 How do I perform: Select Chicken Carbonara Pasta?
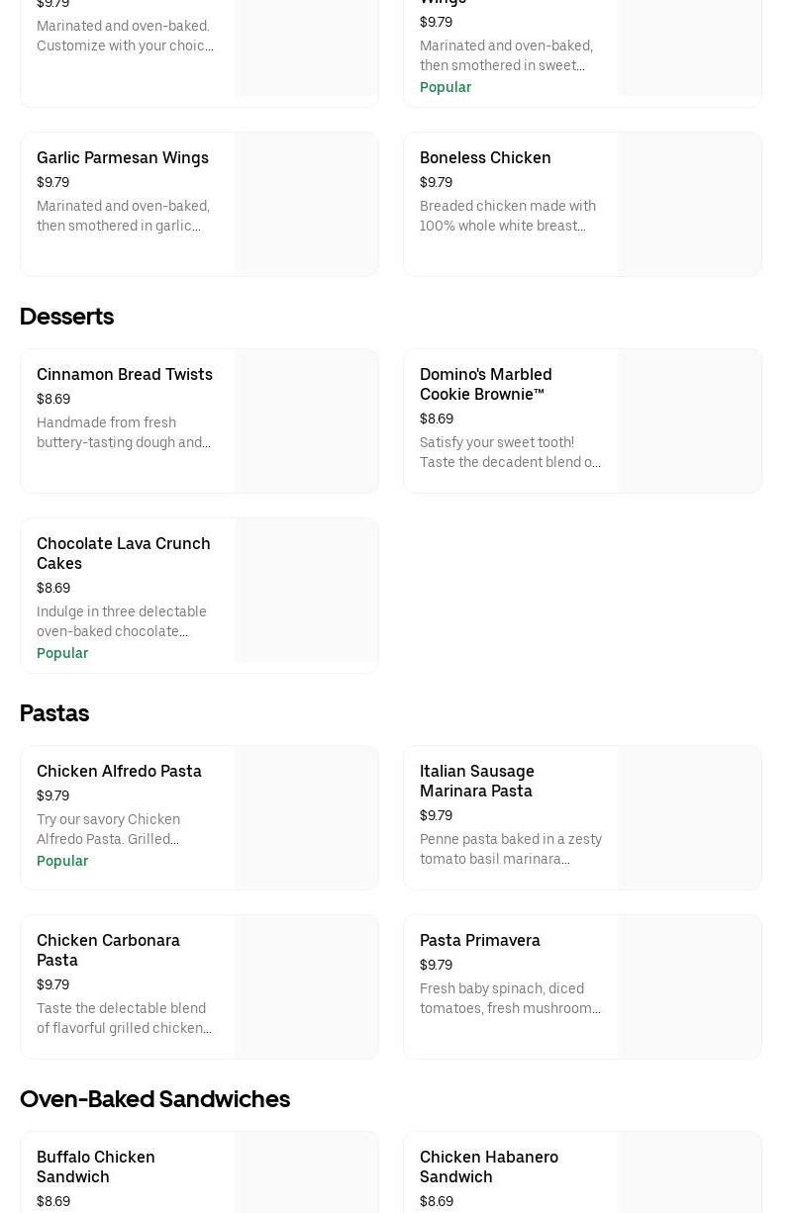pos(199,986)
